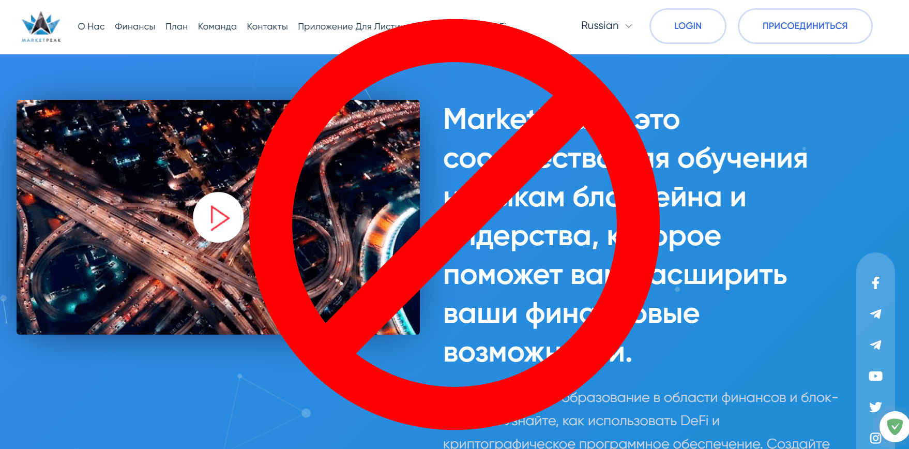The width and height of the screenshot is (909, 449).
Task: Open the second Telegram icon in sidebar
Action: coord(875,345)
